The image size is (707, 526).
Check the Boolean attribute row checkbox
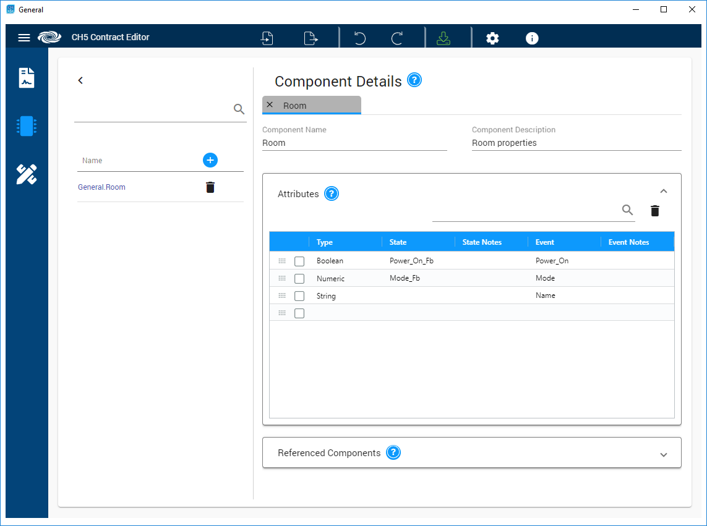[x=299, y=261]
